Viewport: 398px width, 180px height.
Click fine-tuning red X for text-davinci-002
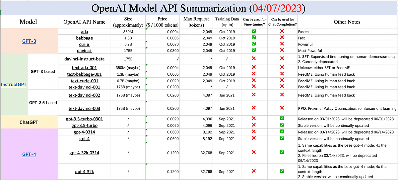pos(253,95)
